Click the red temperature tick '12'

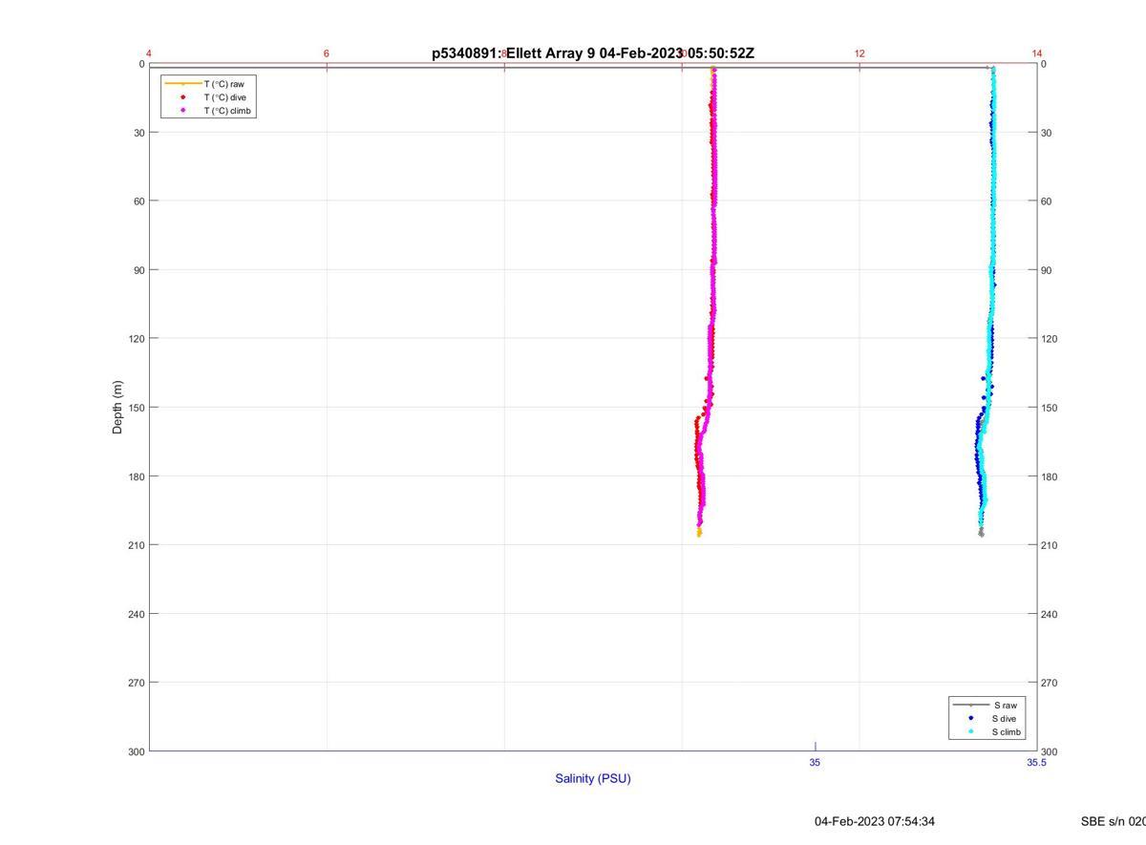[859, 53]
